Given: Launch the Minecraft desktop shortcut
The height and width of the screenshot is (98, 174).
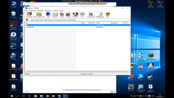Looking at the screenshot, I should click(x=151, y=56).
